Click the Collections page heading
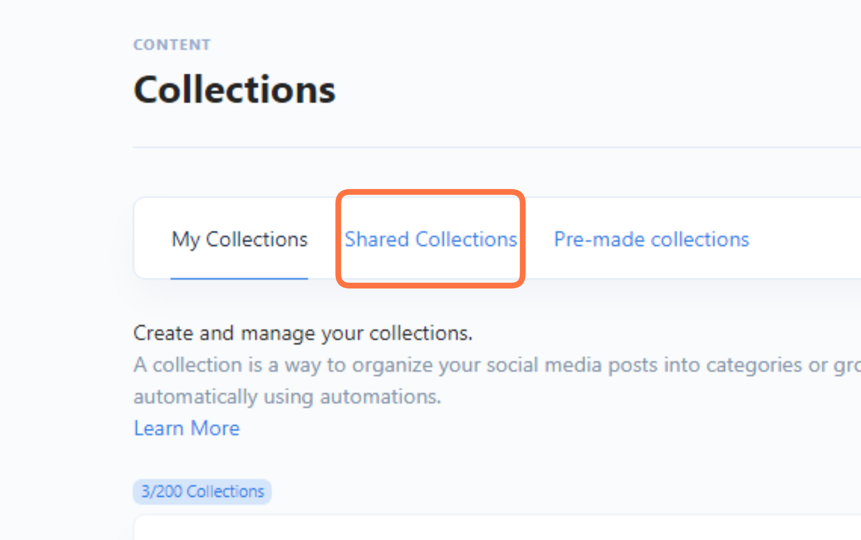 234,90
